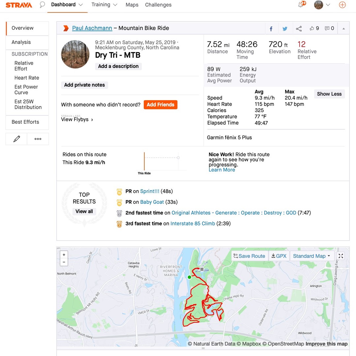The width and height of the screenshot is (356, 356).
Task: Open the three-dots more actions menu
Action: coord(38,139)
